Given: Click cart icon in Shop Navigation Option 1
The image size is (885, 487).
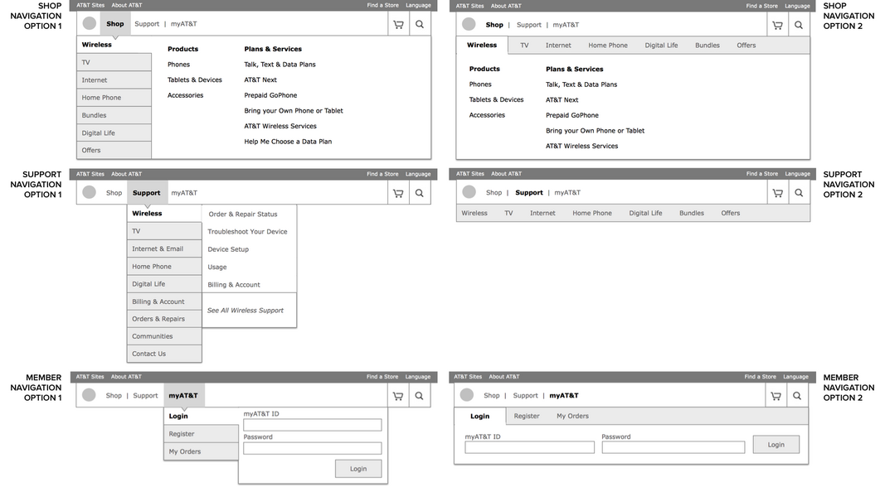Looking at the screenshot, I should coord(398,24).
